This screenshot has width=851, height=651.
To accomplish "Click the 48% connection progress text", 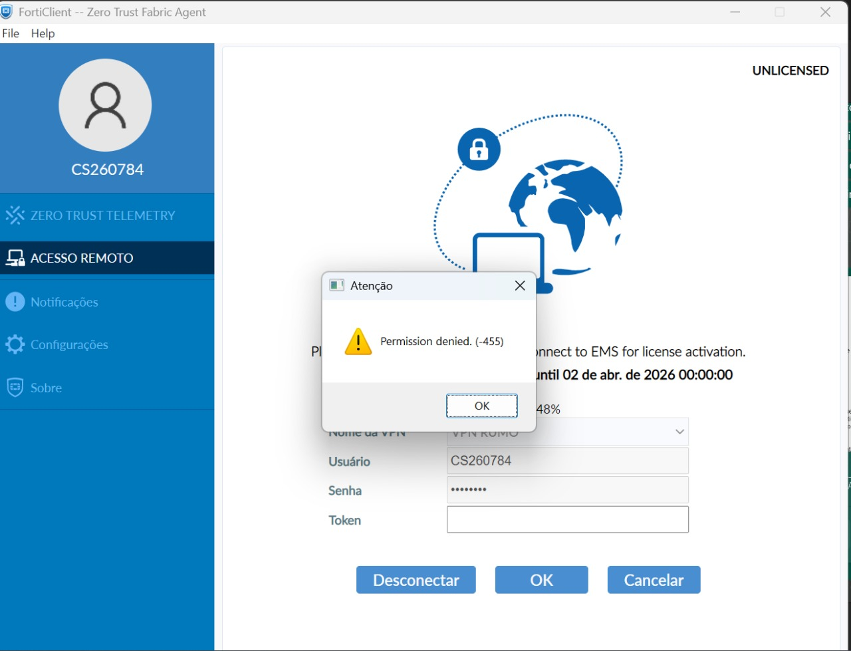I will coord(548,409).
